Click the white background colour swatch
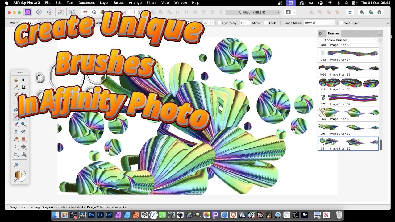 point(22,179)
